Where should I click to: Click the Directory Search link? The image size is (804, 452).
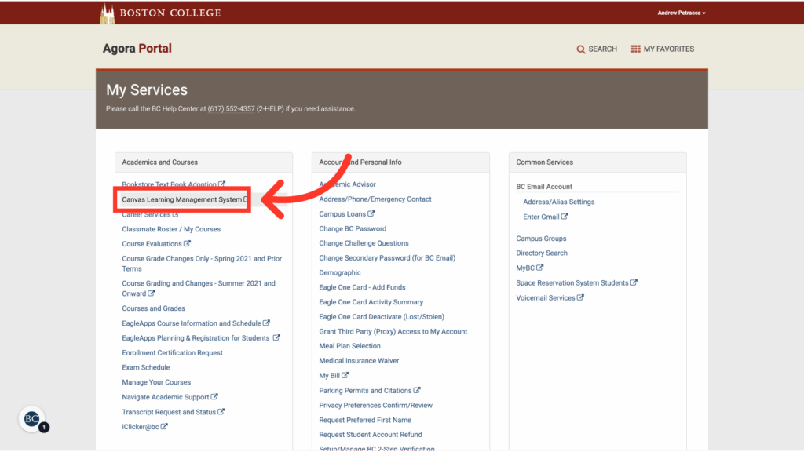click(x=542, y=253)
